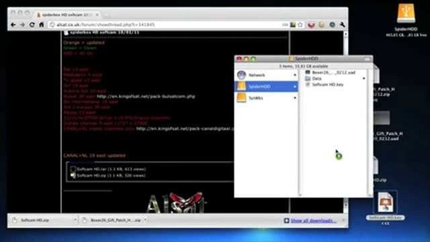
Task: Open Softcam HD.zip download options arrow
Action: pos(75,220)
